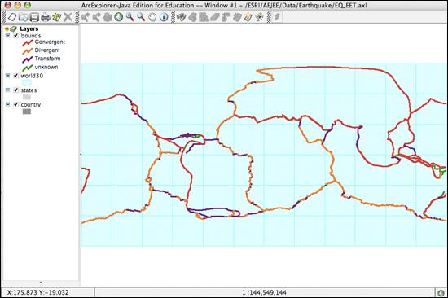Viewport: 448px width, 298px height.
Task: Uncheck the world30 layer checkbox
Action: click(x=16, y=76)
